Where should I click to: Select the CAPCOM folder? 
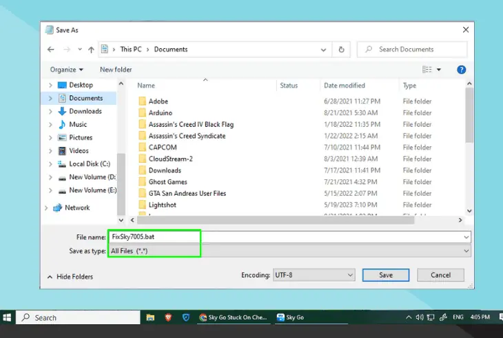point(164,147)
